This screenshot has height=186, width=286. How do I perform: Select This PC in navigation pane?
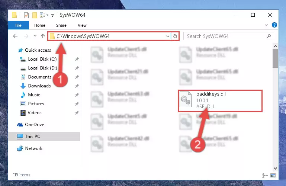click(44, 137)
